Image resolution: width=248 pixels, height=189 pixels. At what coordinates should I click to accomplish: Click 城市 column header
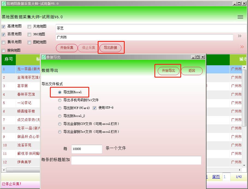coord(238,60)
